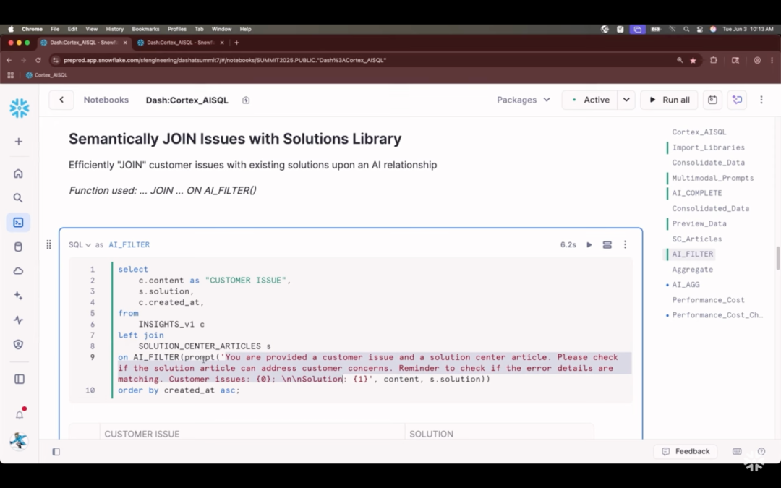The height and width of the screenshot is (488, 781).
Task: Open the scheduler calendar icon
Action: coord(712,100)
